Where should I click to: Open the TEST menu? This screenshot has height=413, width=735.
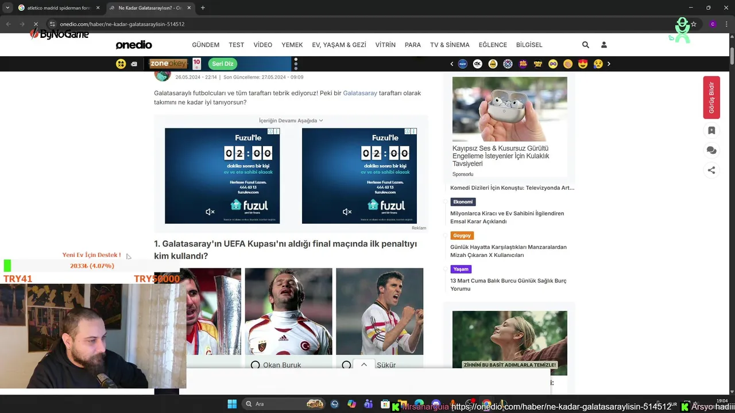(237, 45)
